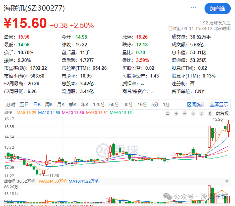
Task: Click the MA60:13.13 indicator label
Action: pos(121,113)
